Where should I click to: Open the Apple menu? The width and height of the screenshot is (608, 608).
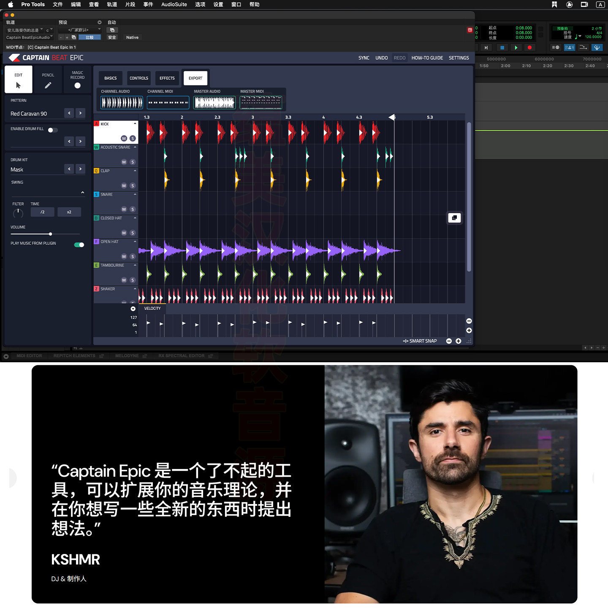tap(11, 5)
